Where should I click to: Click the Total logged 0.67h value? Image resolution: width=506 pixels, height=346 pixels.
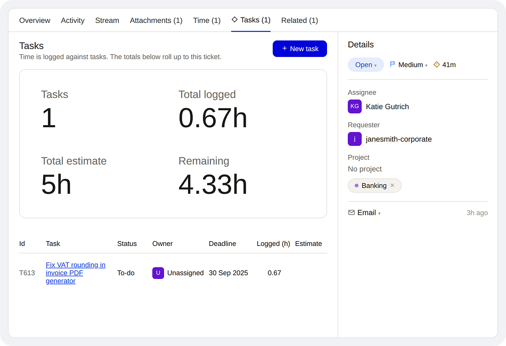pyautogui.click(x=213, y=118)
